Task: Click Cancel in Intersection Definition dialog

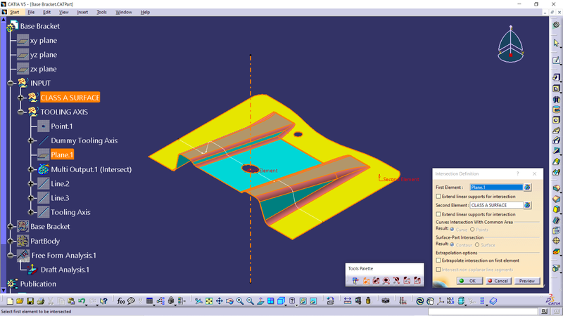Action: click(498, 281)
